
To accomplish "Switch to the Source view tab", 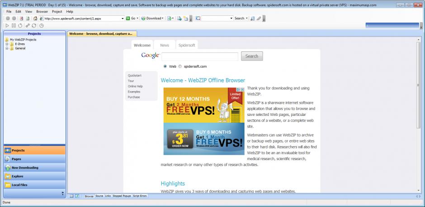I will click(99, 196).
